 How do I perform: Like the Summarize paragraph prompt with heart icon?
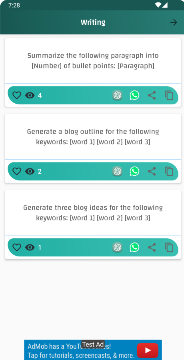(16, 95)
